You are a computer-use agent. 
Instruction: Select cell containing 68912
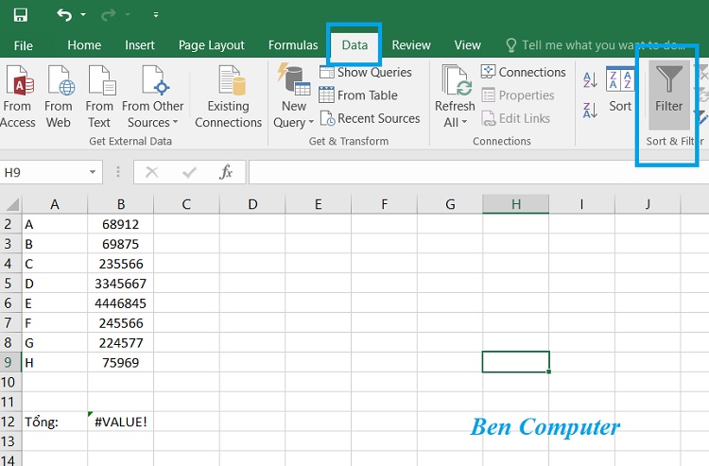(121, 224)
